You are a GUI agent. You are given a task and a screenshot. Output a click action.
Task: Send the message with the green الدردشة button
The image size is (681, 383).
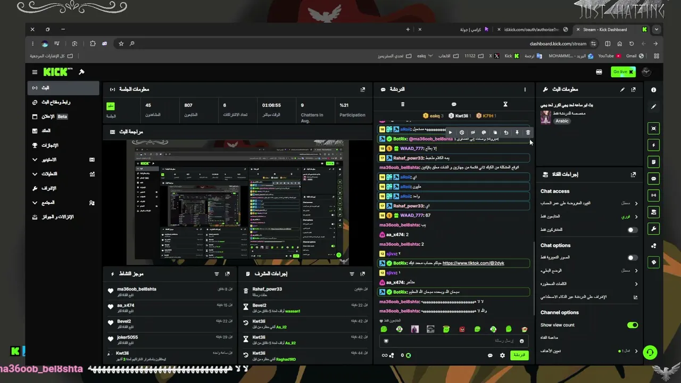519,355
